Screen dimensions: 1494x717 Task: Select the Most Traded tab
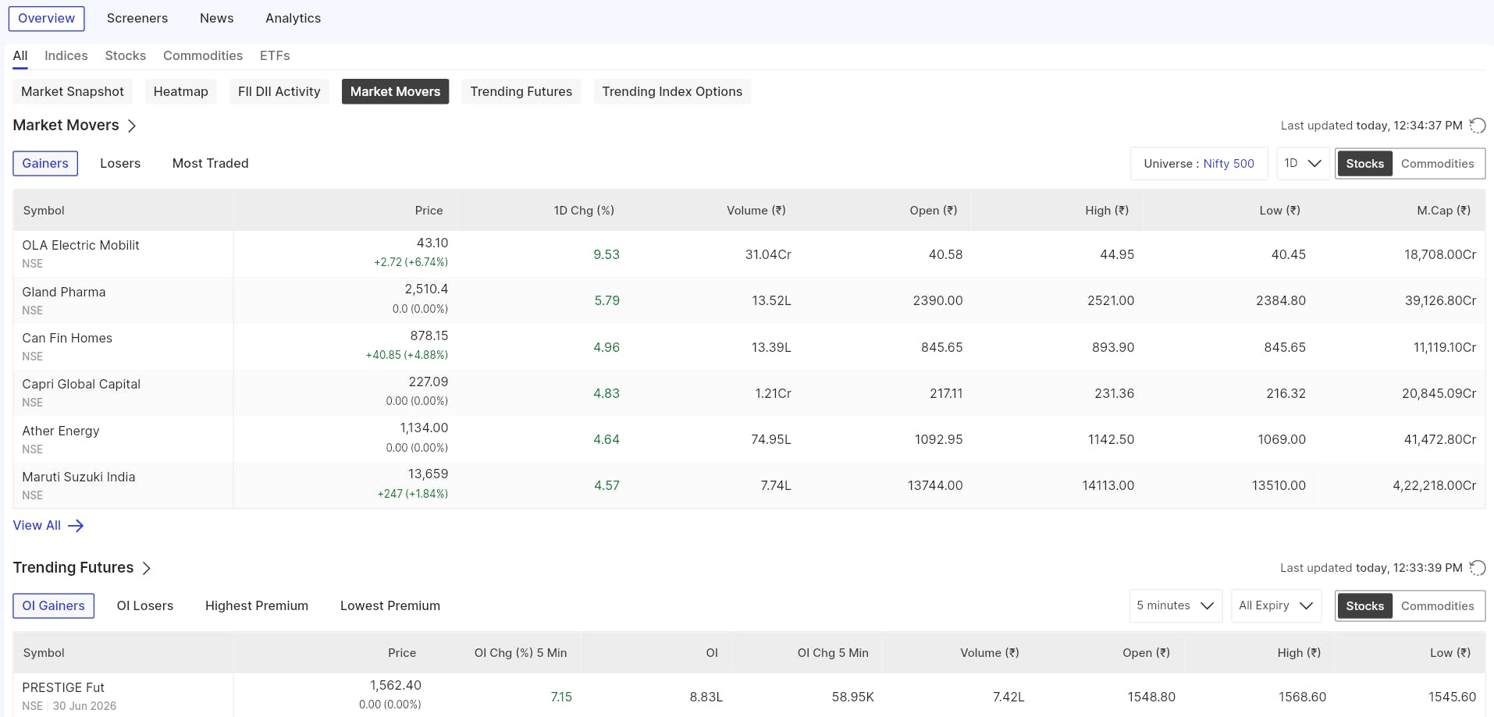pos(211,163)
